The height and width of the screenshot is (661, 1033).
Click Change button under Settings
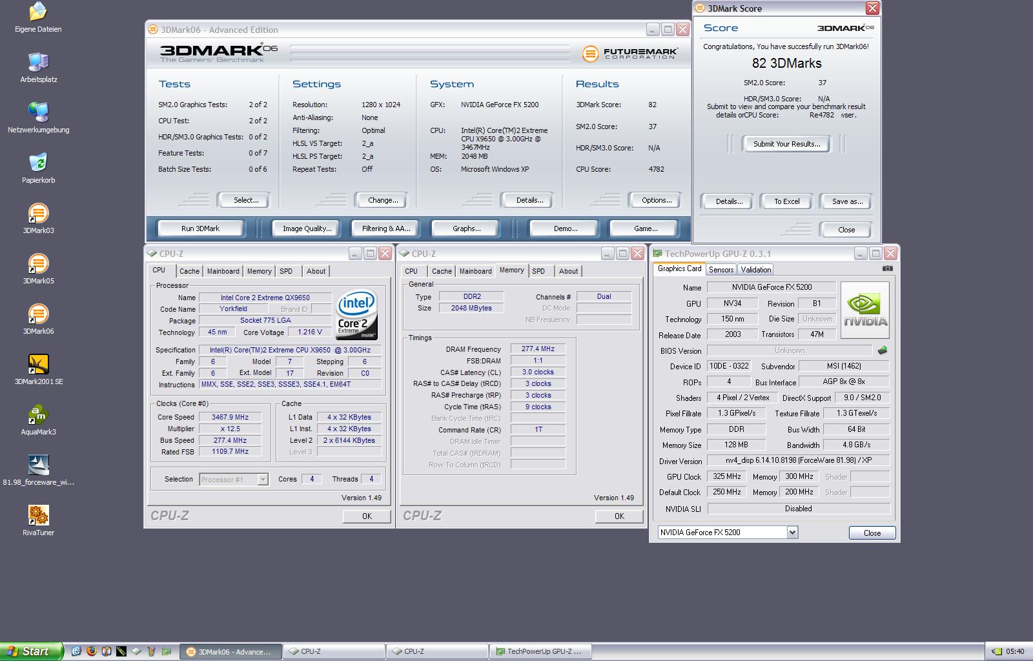tap(382, 200)
